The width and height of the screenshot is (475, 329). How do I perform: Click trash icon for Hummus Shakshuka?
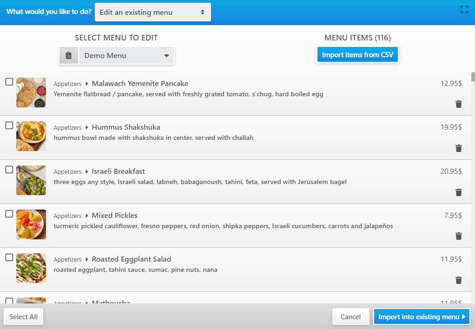tap(458, 148)
